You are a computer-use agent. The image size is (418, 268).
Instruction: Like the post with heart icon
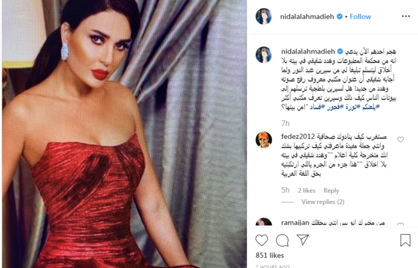tap(262, 240)
